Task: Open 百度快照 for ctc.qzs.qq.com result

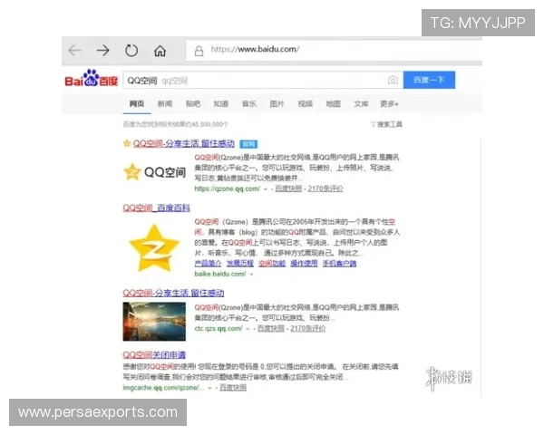Action: [271, 328]
